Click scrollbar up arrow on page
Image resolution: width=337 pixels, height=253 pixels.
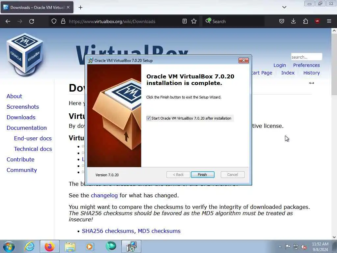pyautogui.click(x=334, y=31)
